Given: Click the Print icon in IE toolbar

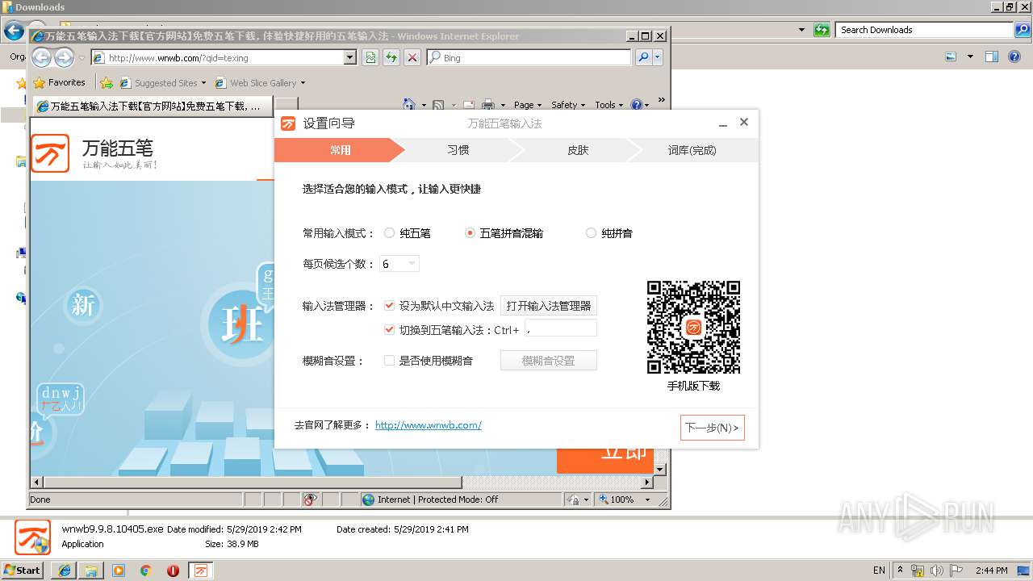Looking at the screenshot, I should coord(487,105).
